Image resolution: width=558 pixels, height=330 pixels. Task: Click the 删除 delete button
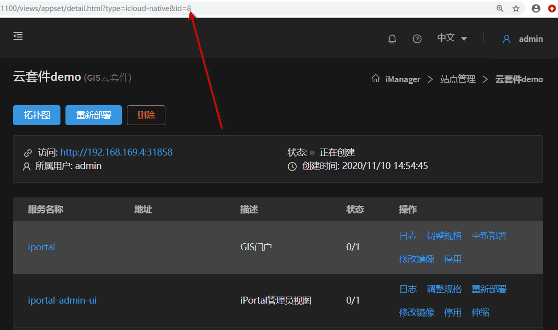[146, 115]
